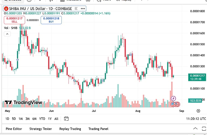Click the red 0.00001217 SELL button

14,20
